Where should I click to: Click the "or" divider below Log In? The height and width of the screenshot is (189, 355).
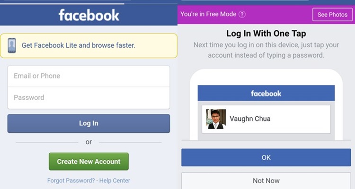point(89,142)
